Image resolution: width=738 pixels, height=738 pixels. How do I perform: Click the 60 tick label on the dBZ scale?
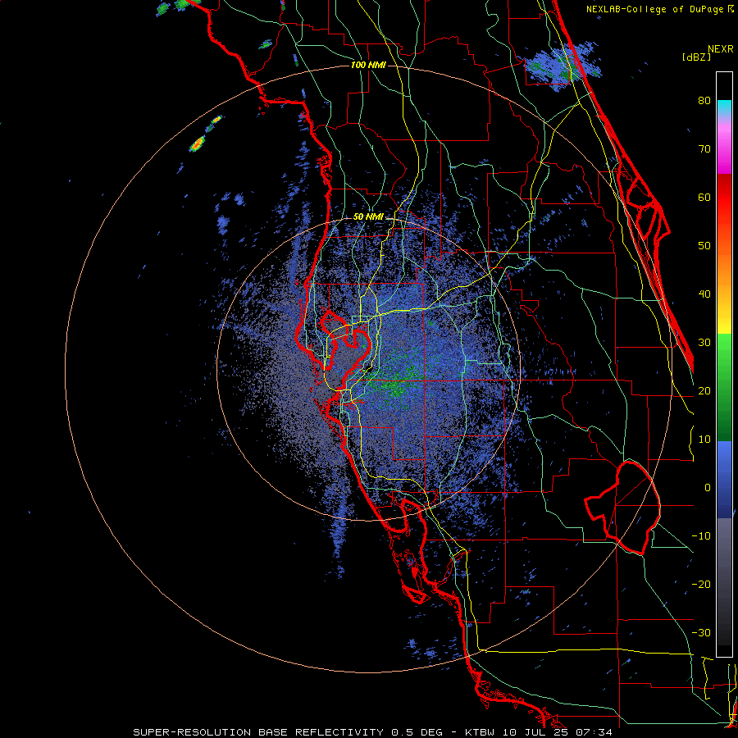pyautogui.click(x=704, y=198)
